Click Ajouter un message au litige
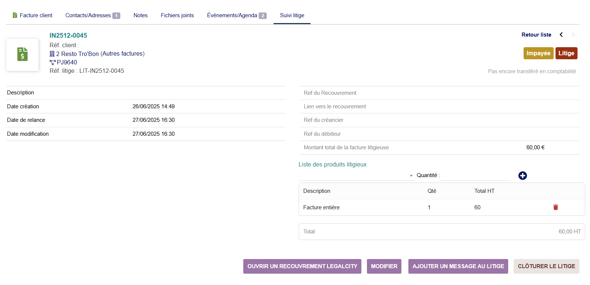Image resolution: width=590 pixels, height=285 pixels. click(458, 266)
